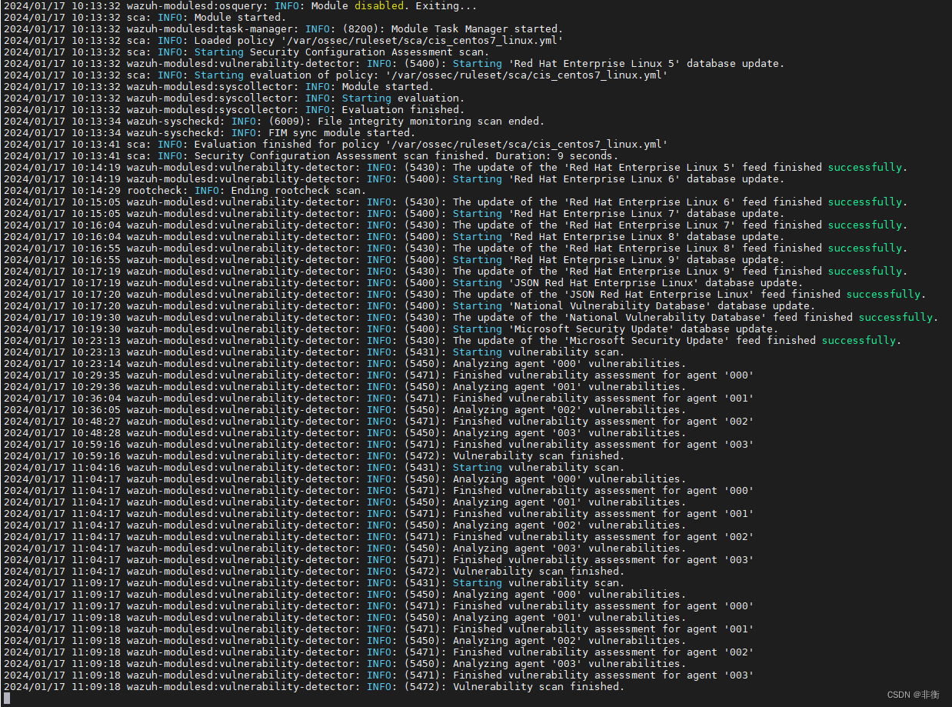Select the 10:48:28 'Analyzing agent 003' line
952x707 pixels.
[345, 433]
